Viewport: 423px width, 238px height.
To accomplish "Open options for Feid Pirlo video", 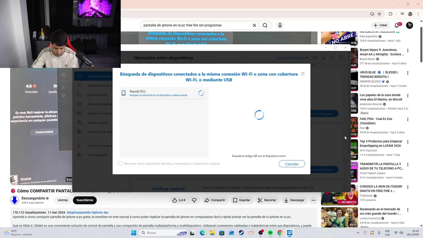I will pos(407,119).
